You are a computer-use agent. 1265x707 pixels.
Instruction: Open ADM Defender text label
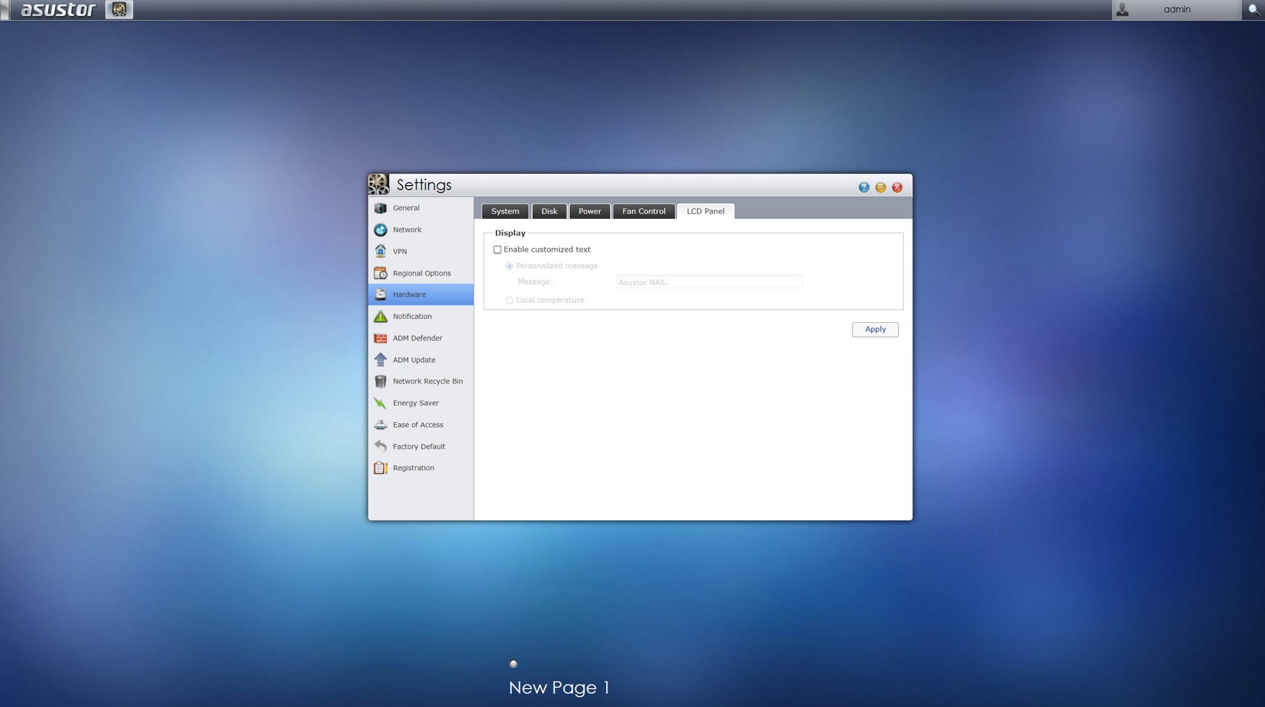tap(418, 338)
